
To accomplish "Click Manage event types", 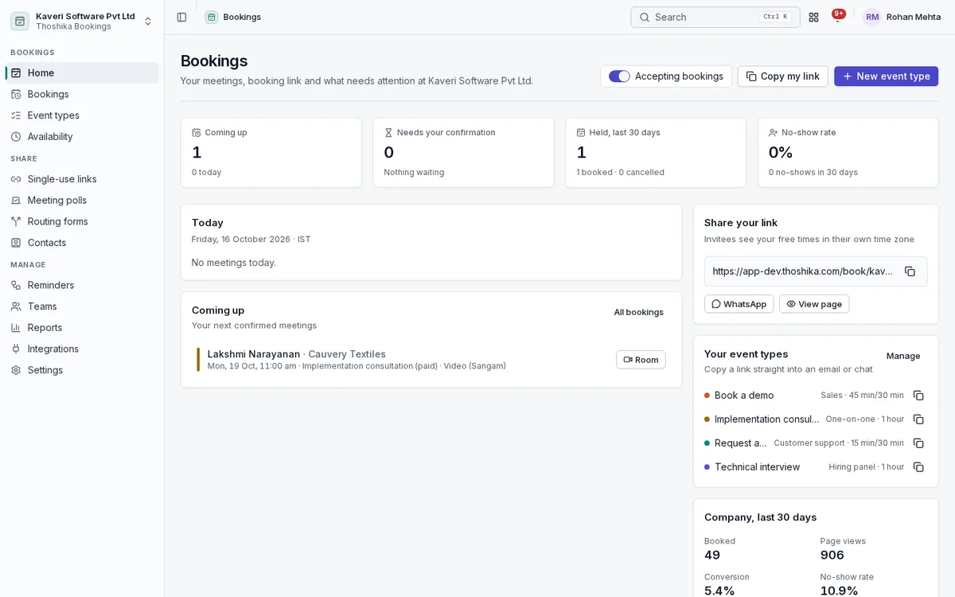I will 903,356.
